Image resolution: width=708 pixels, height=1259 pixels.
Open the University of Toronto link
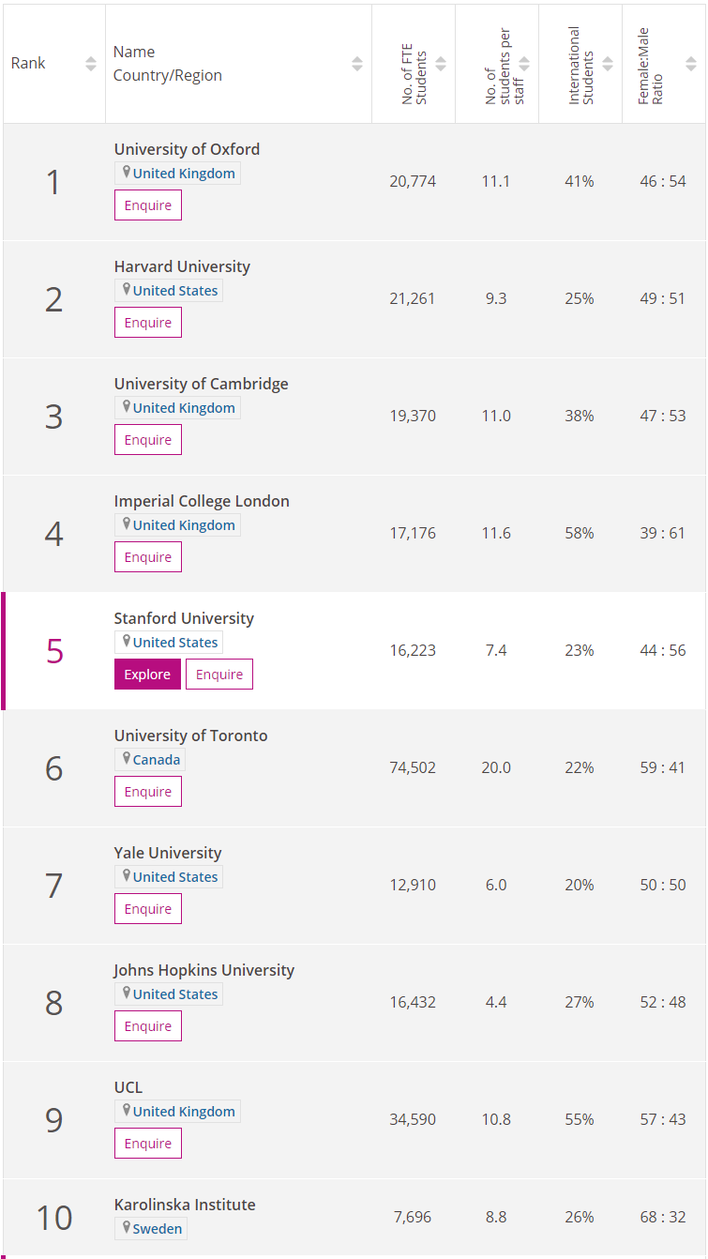coord(190,736)
